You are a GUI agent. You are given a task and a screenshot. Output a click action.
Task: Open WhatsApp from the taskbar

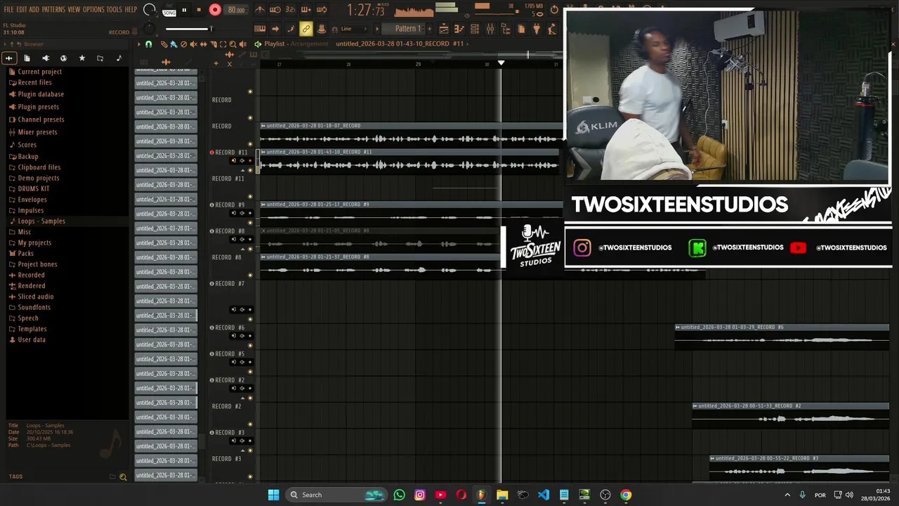pyautogui.click(x=399, y=495)
